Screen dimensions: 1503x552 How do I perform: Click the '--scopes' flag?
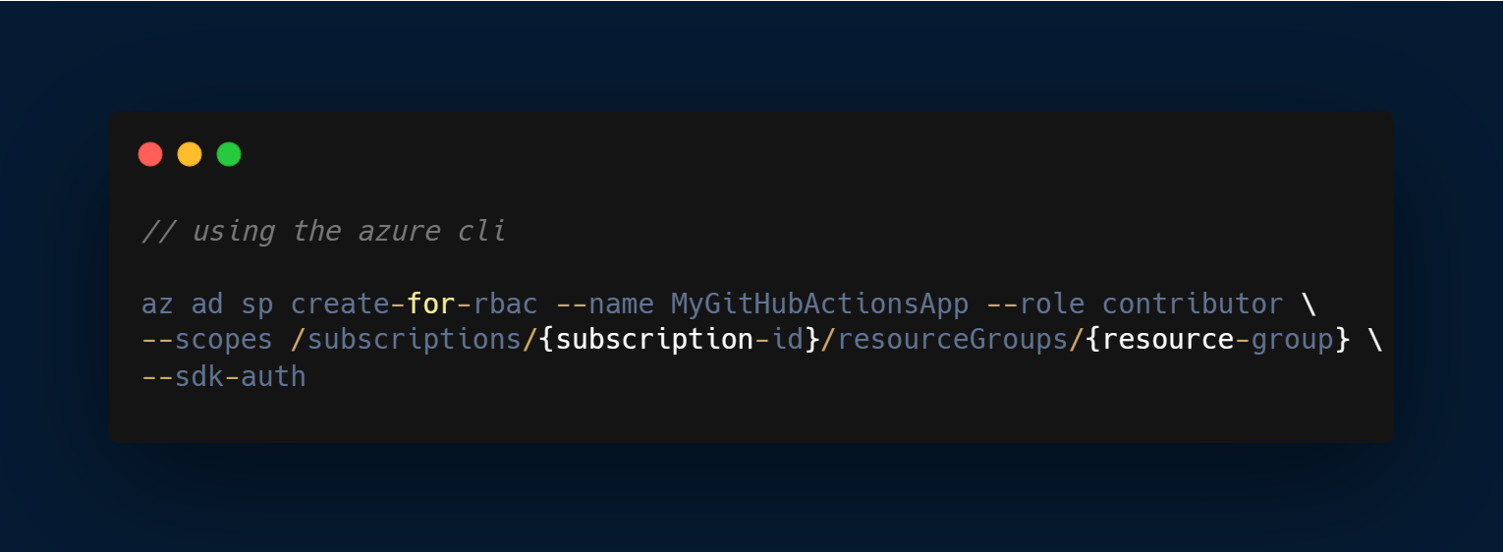tap(207, 340)
